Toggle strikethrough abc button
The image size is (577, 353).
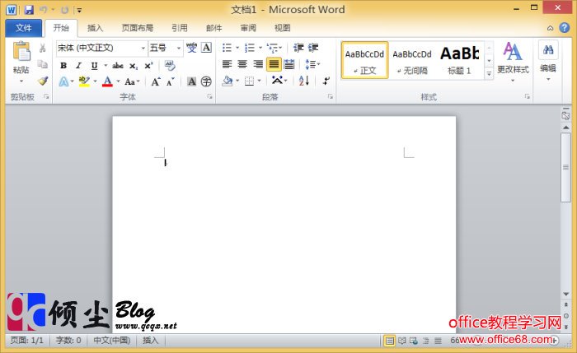pos(118,66)
